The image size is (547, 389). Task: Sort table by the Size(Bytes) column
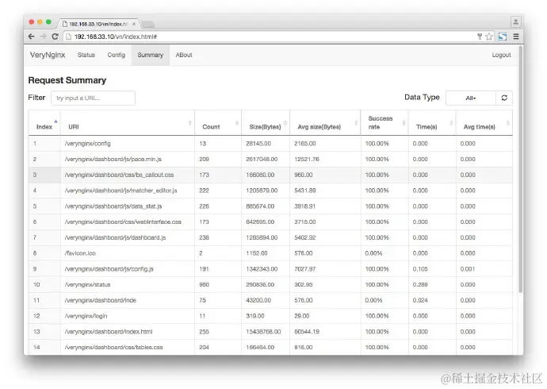(266, 123)
